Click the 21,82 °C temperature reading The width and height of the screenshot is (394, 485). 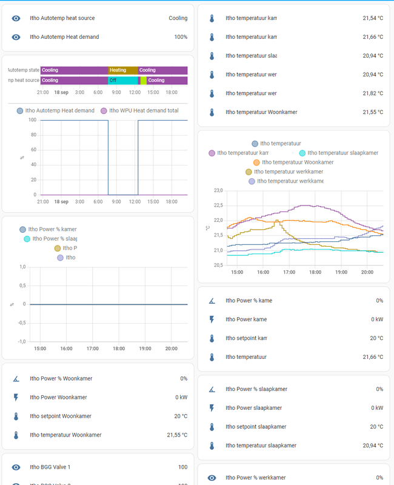click(372, 93)
